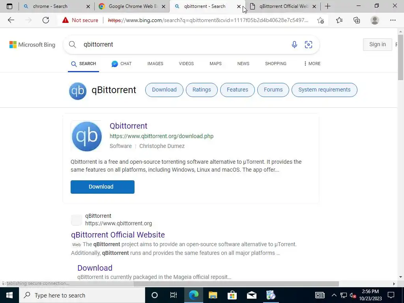This screenshot has height=303, width=404.
Task: Click the Christophe Dumez developer text
Action: [162, 146]
